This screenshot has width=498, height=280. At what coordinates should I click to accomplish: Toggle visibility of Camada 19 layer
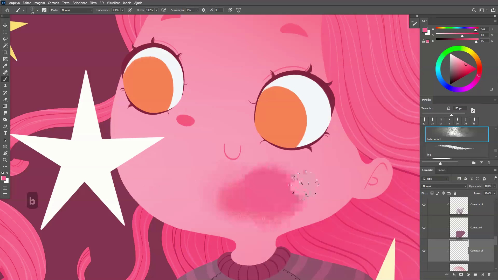424,251
